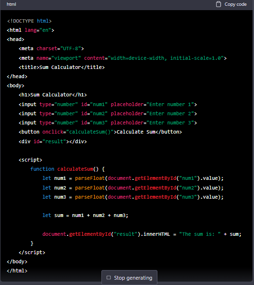
Task: Click the let sum = num1 + num2 + num3 line
Action: click(x=85, y=216)
